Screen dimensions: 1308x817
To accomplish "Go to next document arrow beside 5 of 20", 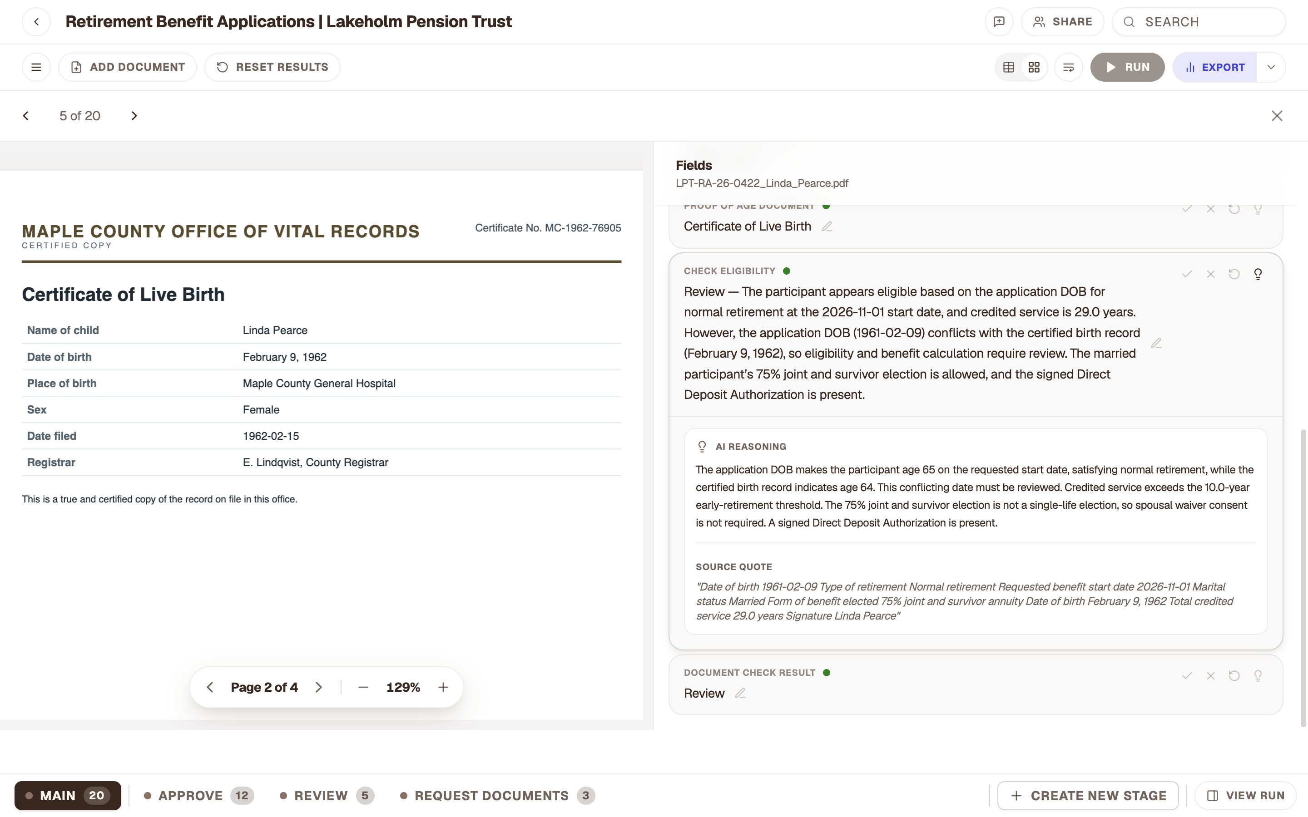I will pyautogui.click(x=134, y=116).
